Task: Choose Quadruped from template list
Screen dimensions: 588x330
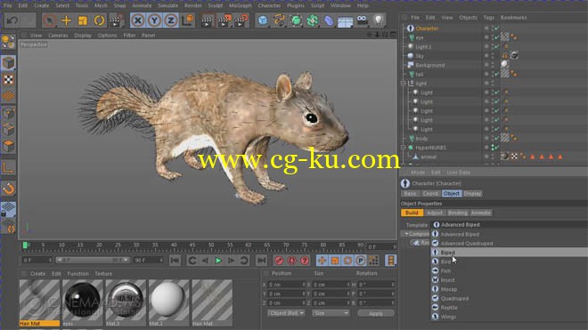Action: (454, 299)
